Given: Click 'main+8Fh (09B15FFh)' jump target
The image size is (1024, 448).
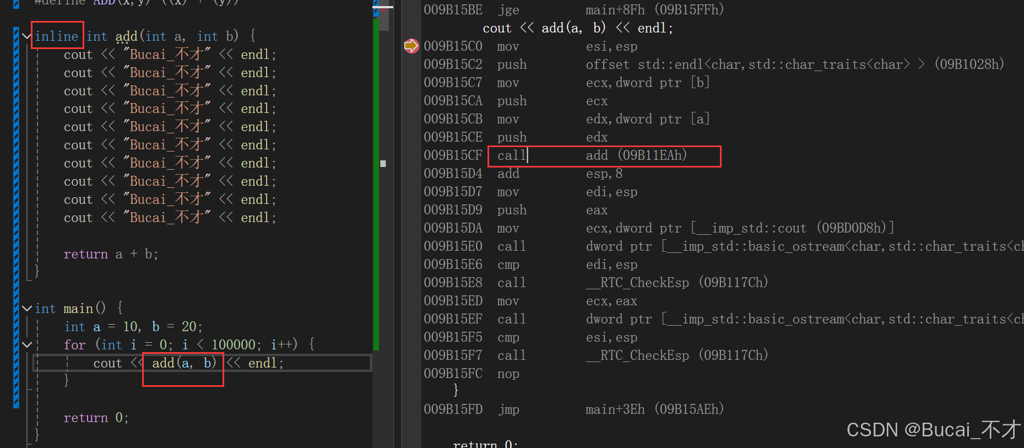Looking at the screenshot, I should pos(654,10).
